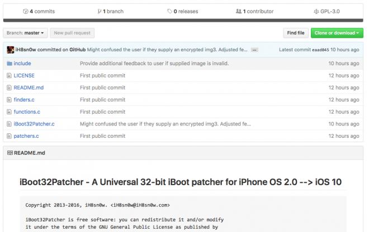Click the branch fork icon
Image resolution: width=369 pixels, height=232 pixels.
click(x=100, y=11)
